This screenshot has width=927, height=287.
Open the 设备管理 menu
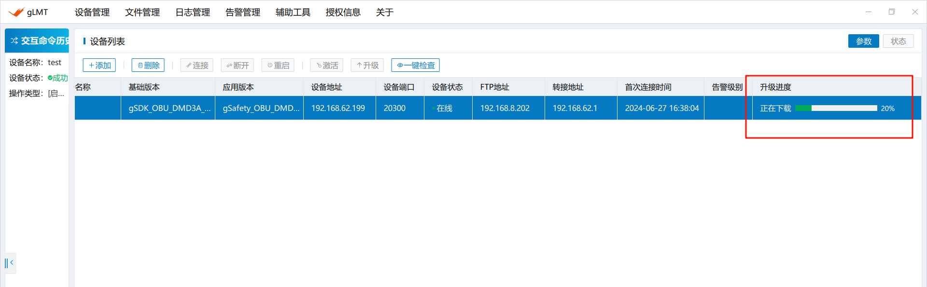click(x=92, y=12)
